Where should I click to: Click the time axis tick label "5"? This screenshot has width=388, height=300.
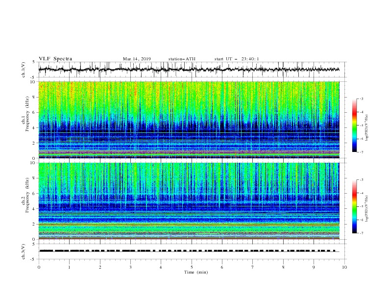pyautogui.click(x=192, y=267)
